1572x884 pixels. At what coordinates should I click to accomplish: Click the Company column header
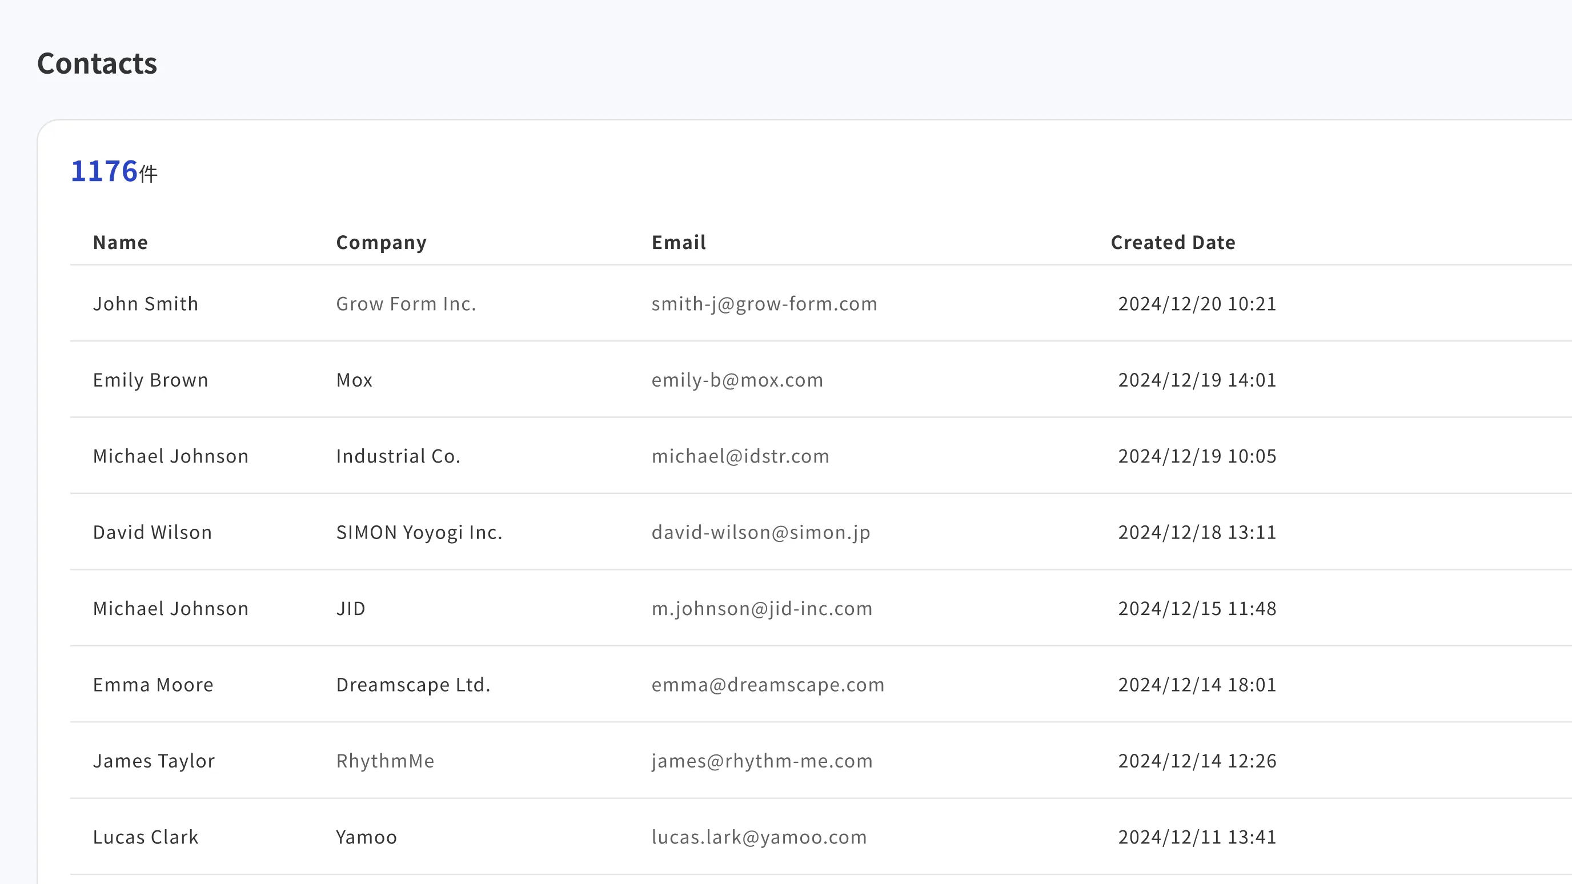pos(381,242)
